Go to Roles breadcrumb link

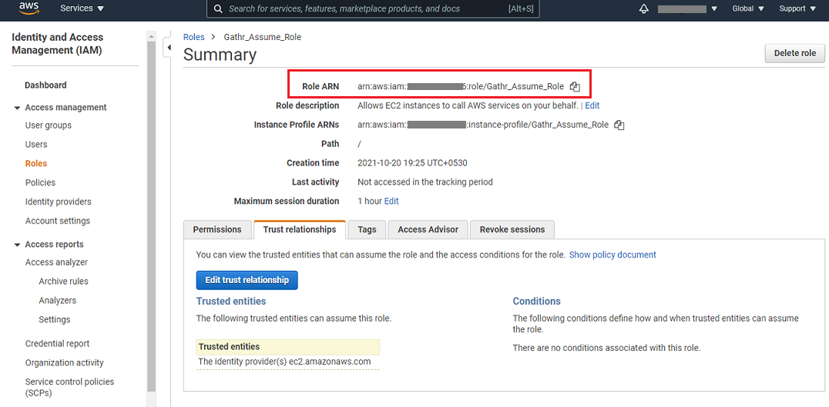(194, 37)
